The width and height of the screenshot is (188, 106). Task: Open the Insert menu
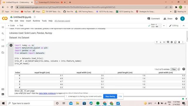[x=28, y=21]
